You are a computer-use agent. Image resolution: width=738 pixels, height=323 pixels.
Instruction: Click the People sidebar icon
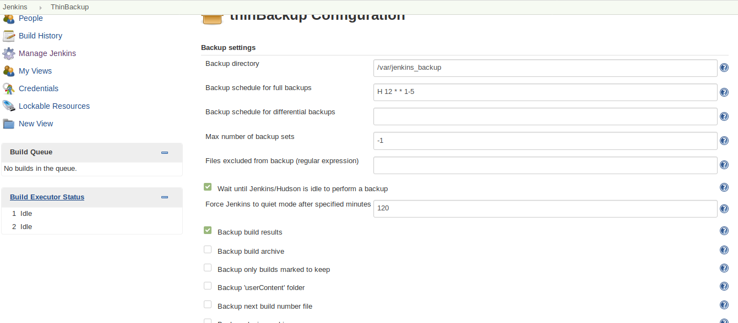tap(9, 19)
